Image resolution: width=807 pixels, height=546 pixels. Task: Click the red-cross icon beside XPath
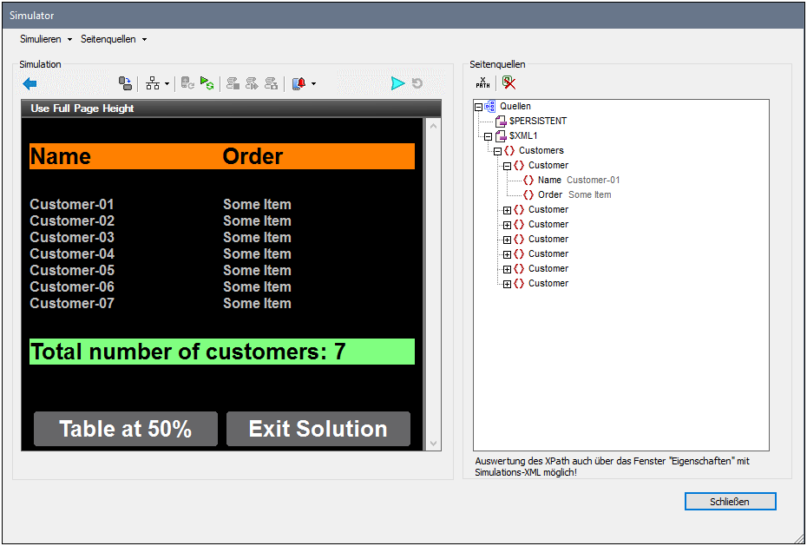coord(508,83)
